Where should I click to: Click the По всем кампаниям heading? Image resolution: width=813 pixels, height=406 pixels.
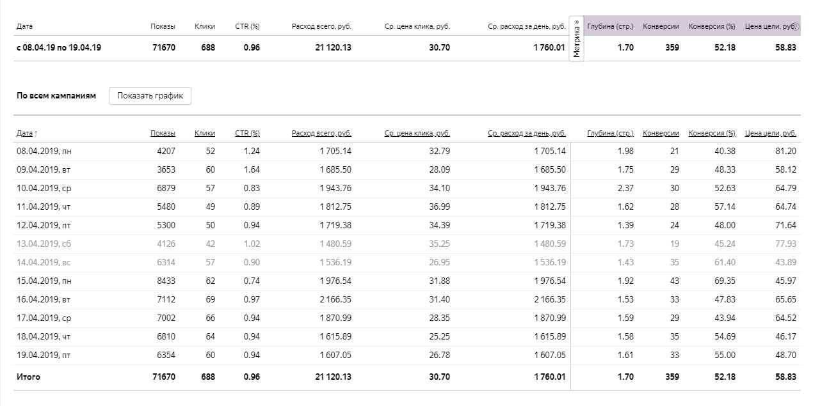pos(56,96)
